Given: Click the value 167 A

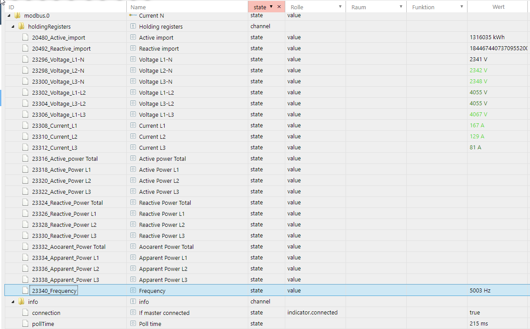Looking at the screenshot, I should tap(477, 126).
